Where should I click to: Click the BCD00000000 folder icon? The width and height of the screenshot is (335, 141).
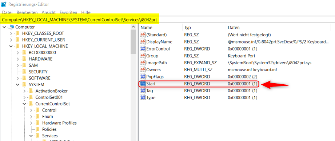[x=25, y=52]
